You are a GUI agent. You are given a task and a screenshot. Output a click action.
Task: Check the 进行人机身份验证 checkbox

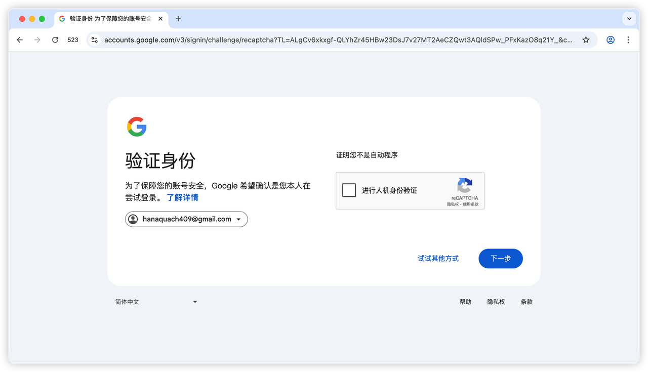tap(349, 190)
